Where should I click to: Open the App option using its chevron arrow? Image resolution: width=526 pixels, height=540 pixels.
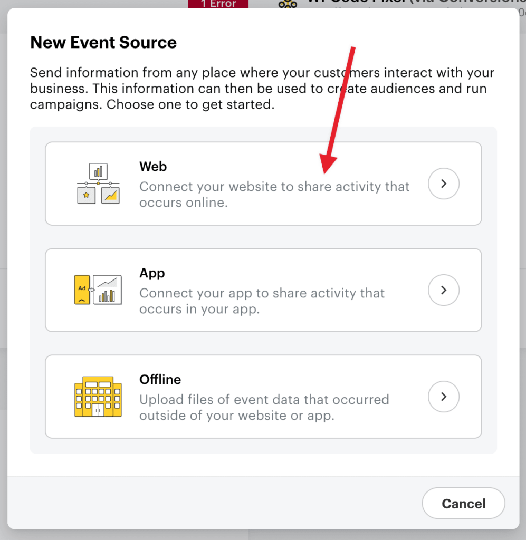[x=443, y=290]
